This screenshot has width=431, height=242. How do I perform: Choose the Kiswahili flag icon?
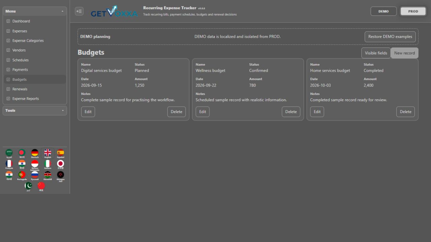click(x=47, y=176)
